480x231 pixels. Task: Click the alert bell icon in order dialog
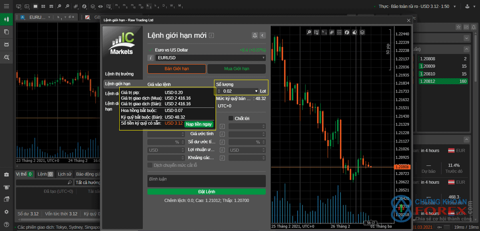[255, 36]
